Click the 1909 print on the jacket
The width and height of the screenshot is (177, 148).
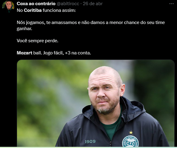pyautogui.click(x=90, y=142)
